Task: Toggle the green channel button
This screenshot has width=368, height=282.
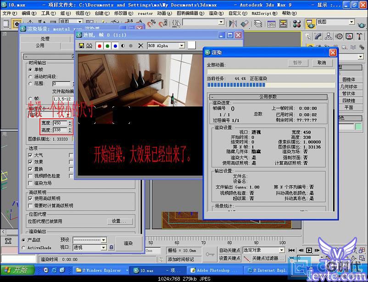Action: tap(107, 46)
